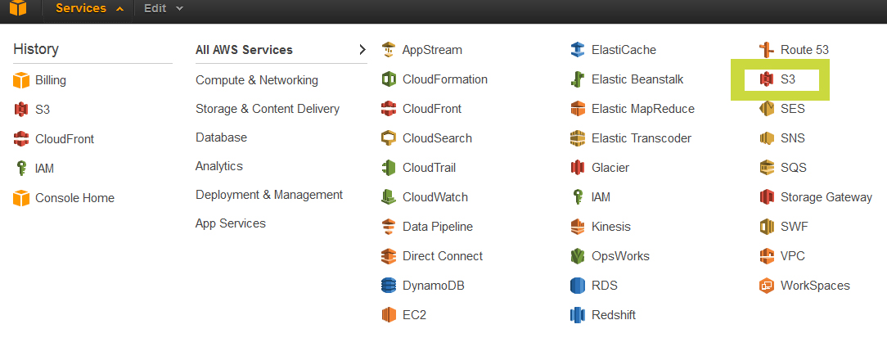Select Compute & Networking category
This screenshot has height=356, width=887.
(257, 80)
